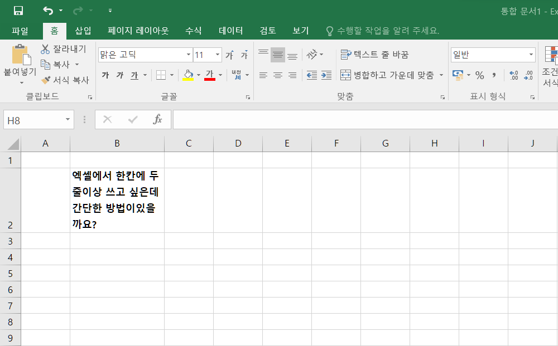Apply yellow fill color bucket
The width and height of the screenshot is (558, 346).
[188, 75]
